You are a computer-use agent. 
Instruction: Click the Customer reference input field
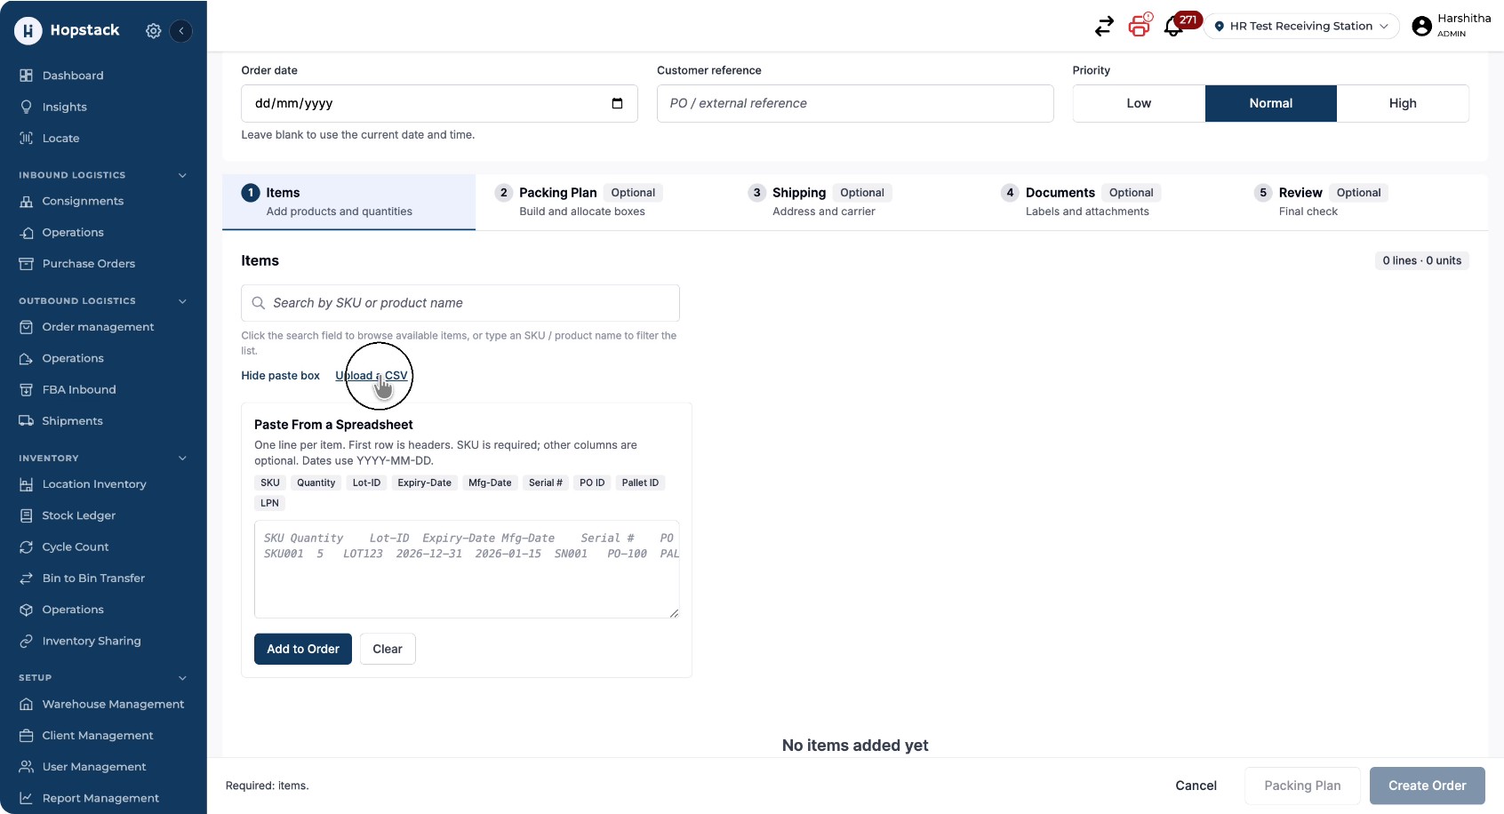click(x=855, y=103)
